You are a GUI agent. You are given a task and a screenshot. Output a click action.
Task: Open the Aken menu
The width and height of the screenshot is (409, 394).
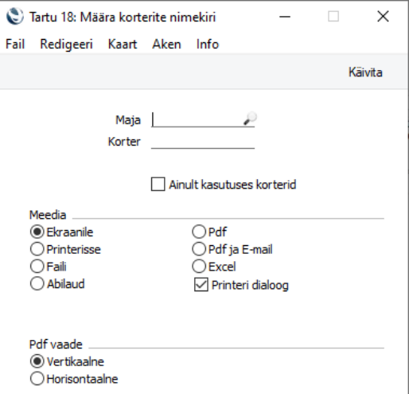166,44
